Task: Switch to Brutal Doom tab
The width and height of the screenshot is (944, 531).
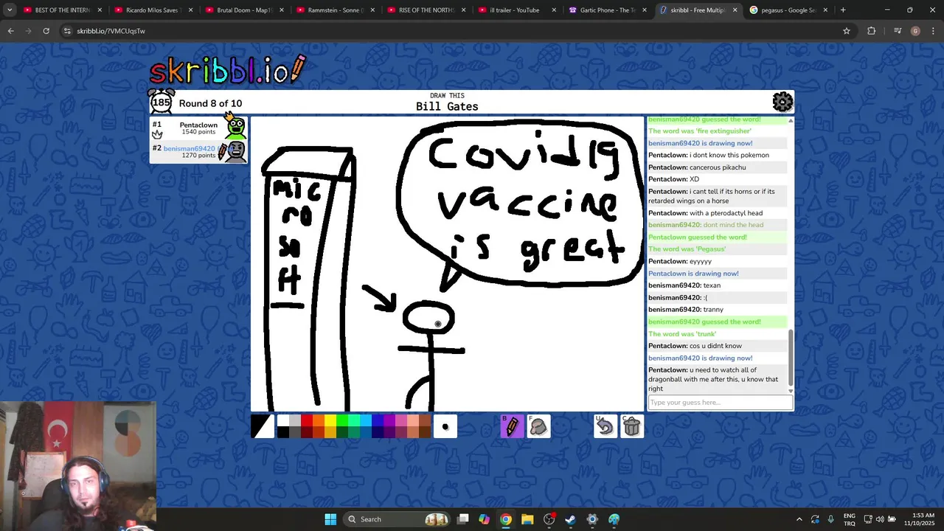Action: [243, 10]
